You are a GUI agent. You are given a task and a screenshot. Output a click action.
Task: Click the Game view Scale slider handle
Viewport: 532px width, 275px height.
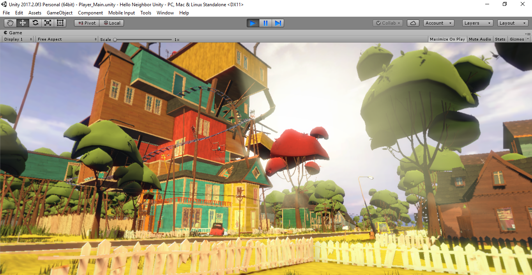click(x=115, y=39)
